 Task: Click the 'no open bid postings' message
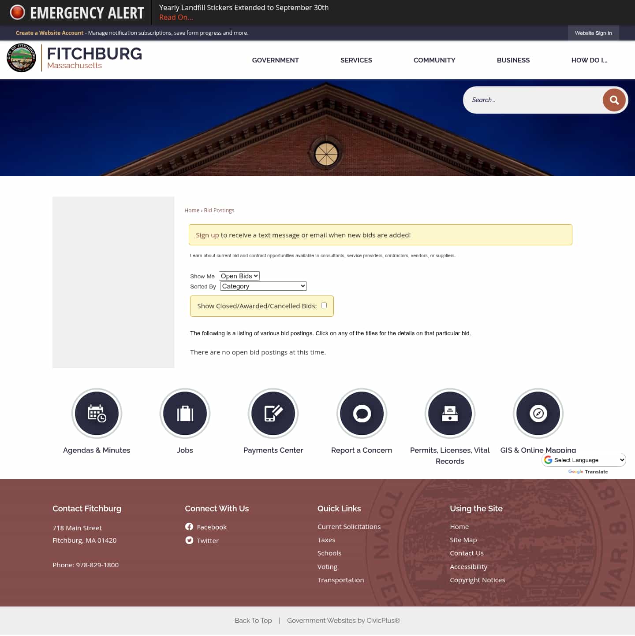pyautogui.click(x=258, y=352)
